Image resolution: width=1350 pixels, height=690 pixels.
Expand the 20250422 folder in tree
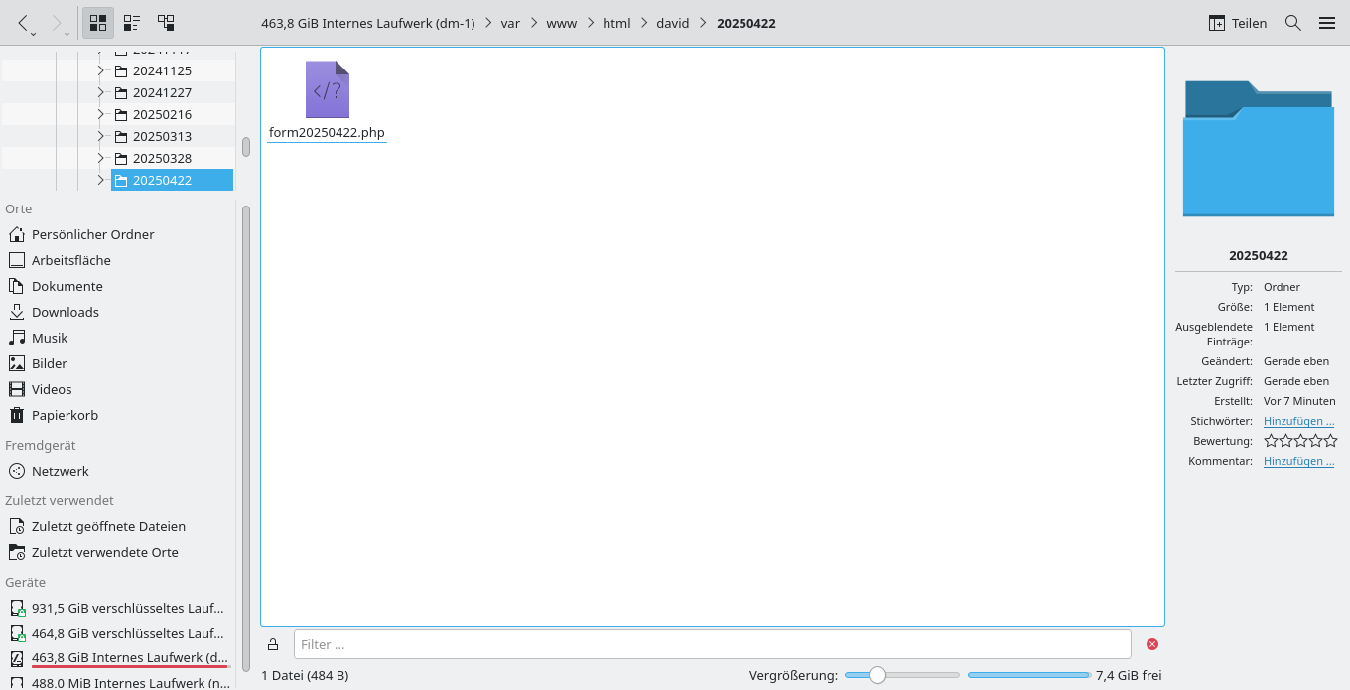[x=100, y=180]
